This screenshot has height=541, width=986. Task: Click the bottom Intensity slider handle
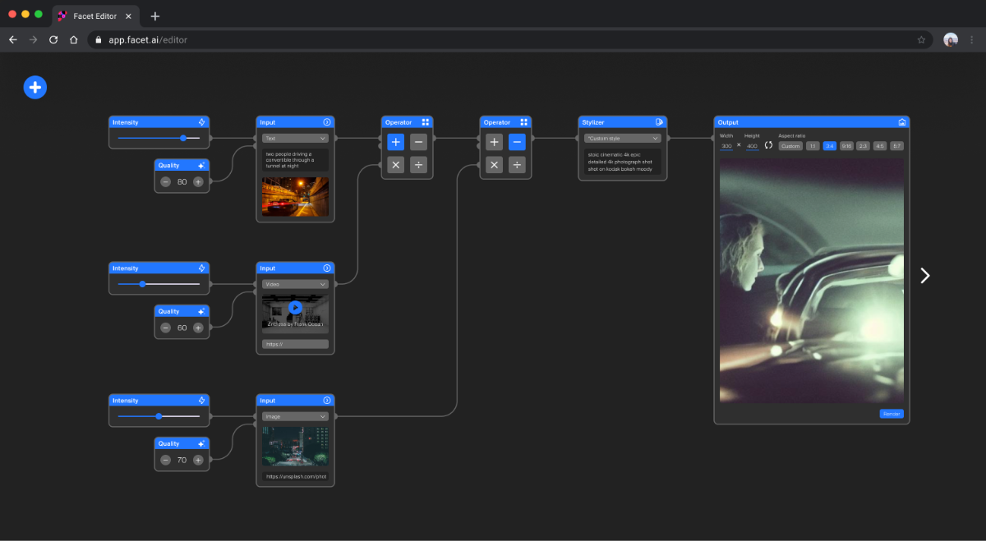pyautogui.click(x=159, y=416)
